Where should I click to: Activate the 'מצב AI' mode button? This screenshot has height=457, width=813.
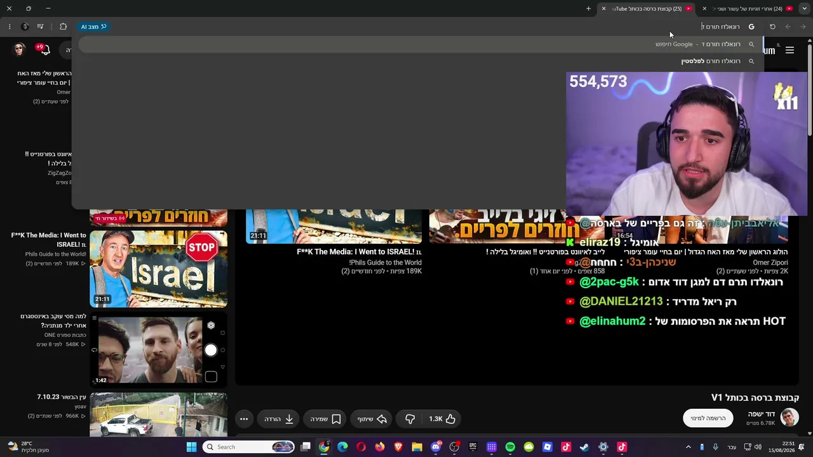(94, 27)
